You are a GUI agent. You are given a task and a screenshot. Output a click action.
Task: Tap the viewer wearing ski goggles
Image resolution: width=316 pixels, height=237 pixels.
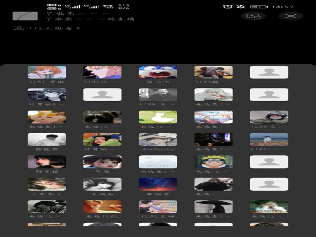click(269, 117)
